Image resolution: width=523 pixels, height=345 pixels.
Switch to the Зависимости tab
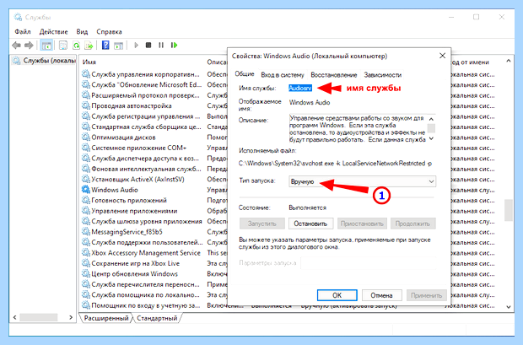coord(382,75)
